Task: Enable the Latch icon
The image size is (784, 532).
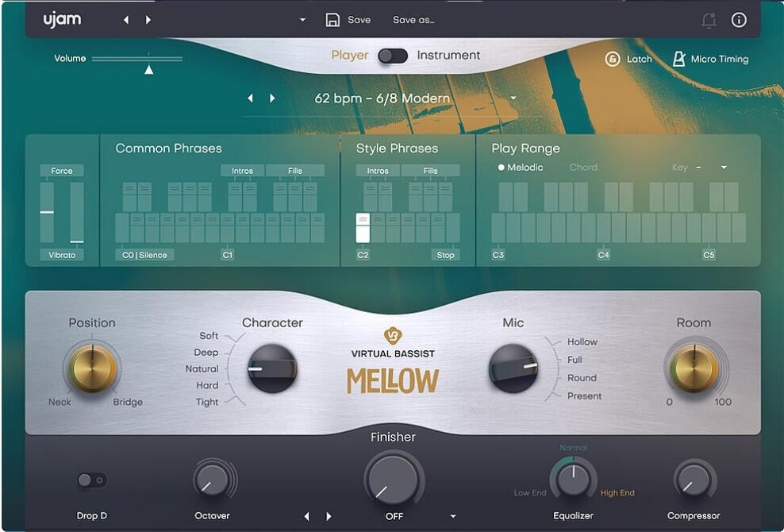Action: point(613,59)
